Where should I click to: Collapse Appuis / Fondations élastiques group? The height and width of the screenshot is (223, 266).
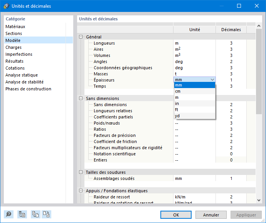click(x=81, y=191)
